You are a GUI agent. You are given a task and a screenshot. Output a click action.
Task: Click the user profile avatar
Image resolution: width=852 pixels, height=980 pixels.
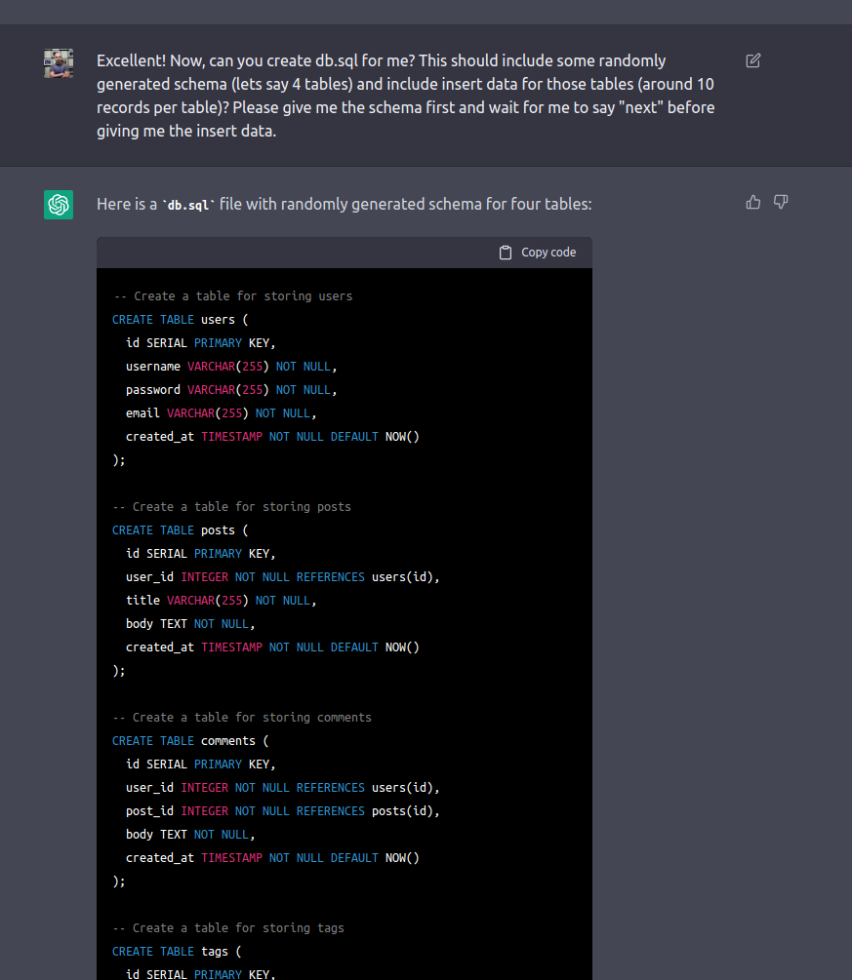59,63
